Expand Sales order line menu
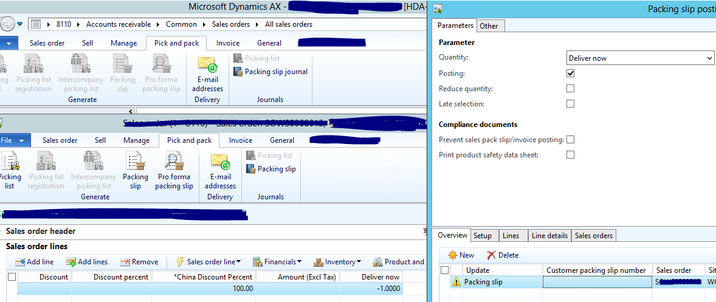The height and width of the screenshot is (302, 716). (208, 262)
